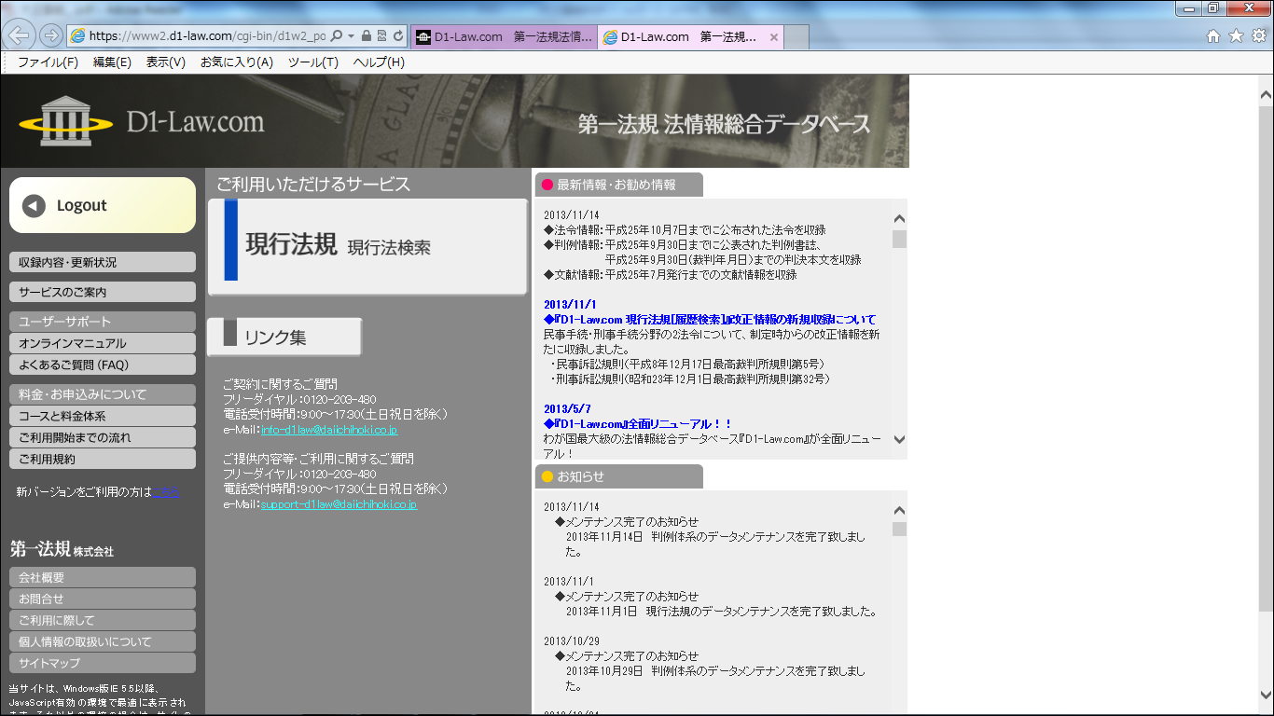1274x716 pixels.
Task: Click お知らせ section header
Action: click(619, 476)
